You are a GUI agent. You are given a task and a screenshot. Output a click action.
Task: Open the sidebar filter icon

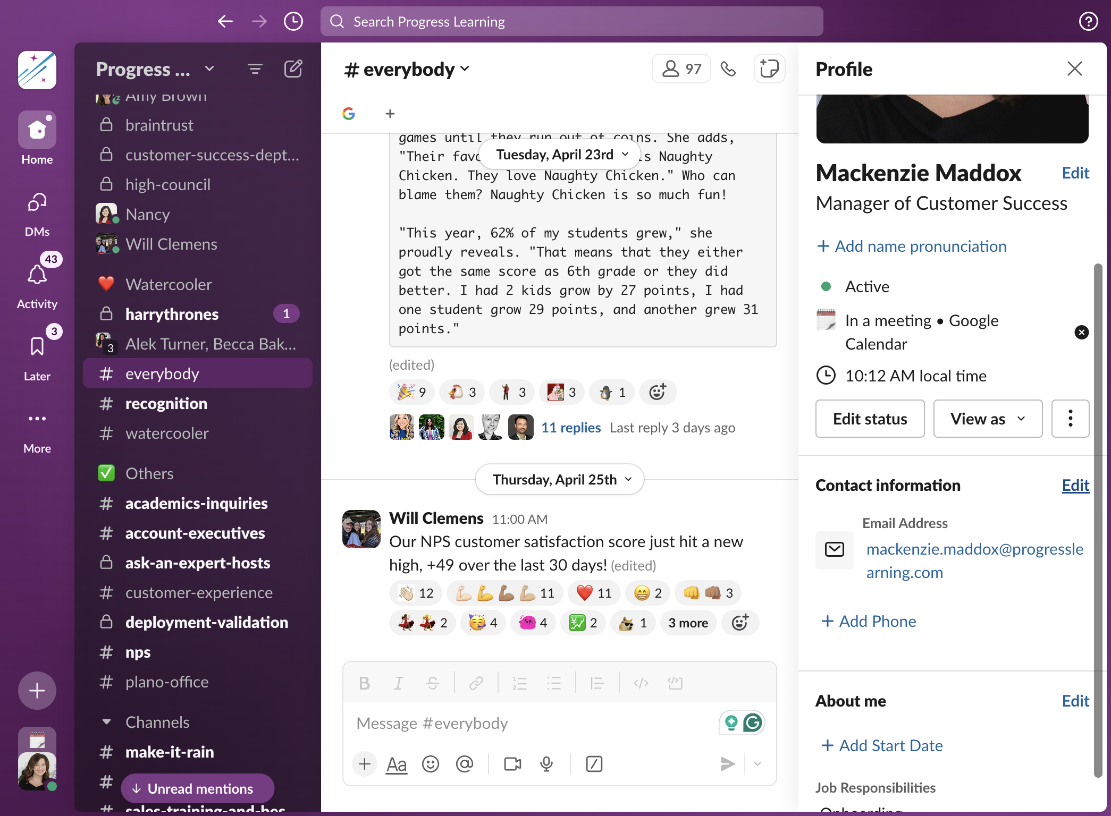tap(255, 69)
